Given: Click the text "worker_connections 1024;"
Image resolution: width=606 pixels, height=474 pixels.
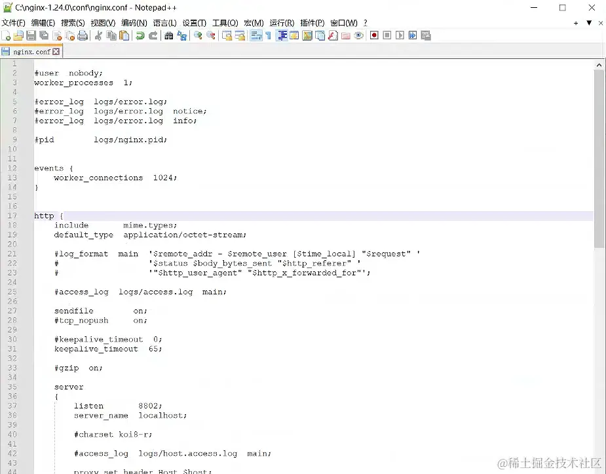Looking at the screenshot, I should (115, 178).
